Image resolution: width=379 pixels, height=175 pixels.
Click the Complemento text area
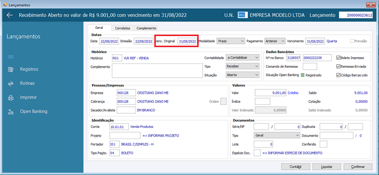(x=157, y=71)
